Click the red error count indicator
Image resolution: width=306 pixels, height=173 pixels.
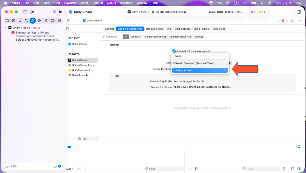pyautogui.click(x=253, y=12)
